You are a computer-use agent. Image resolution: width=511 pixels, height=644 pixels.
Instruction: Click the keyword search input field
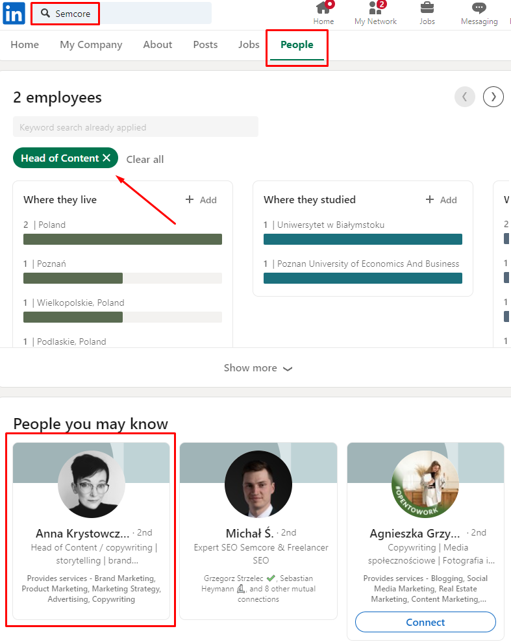pyautogui.click(x=136, y=127)
